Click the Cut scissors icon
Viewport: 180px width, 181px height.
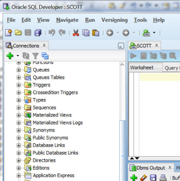76,33
